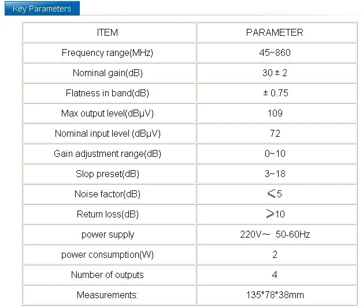363x308 pixels.
Task: Click Nominal input level (dBμV) label
Action: coord(108,133)
